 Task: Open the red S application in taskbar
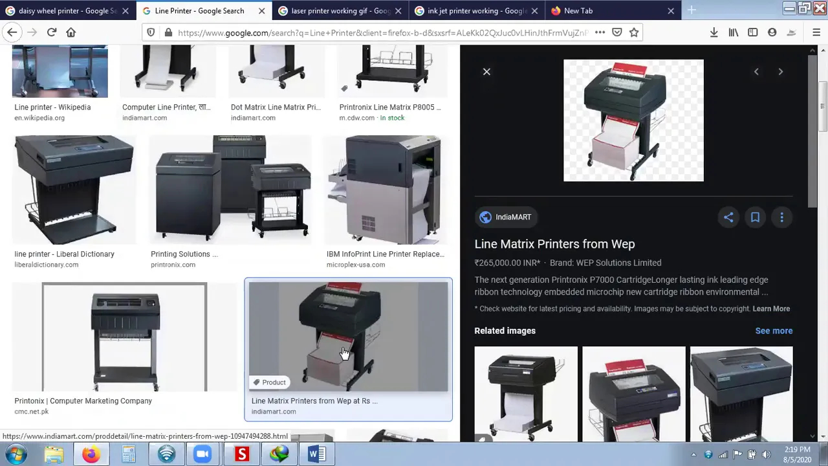[x=241, y=454]
